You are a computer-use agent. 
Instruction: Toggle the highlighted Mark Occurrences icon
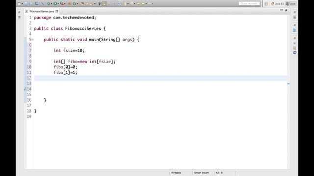pyautogui.click(x=105, y=3)
